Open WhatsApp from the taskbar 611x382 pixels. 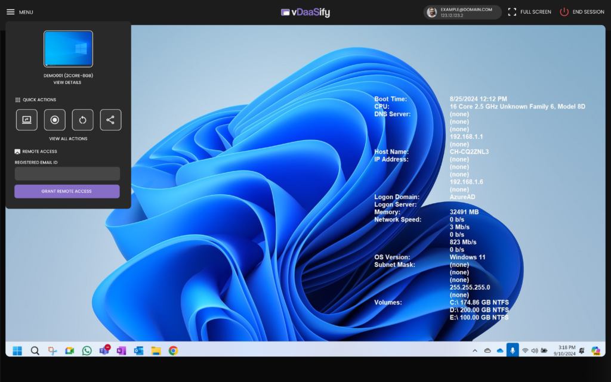[87, 350]
